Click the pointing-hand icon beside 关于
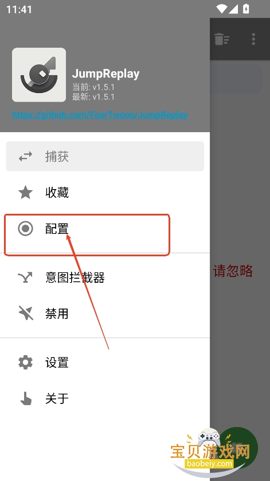 pyautogui.click(x=26, y=398)
